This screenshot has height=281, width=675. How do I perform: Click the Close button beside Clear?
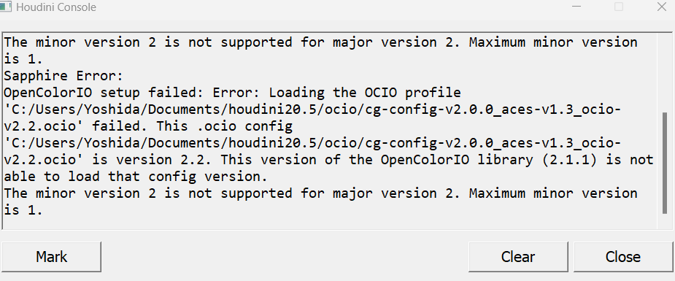[x=623, y=256]
